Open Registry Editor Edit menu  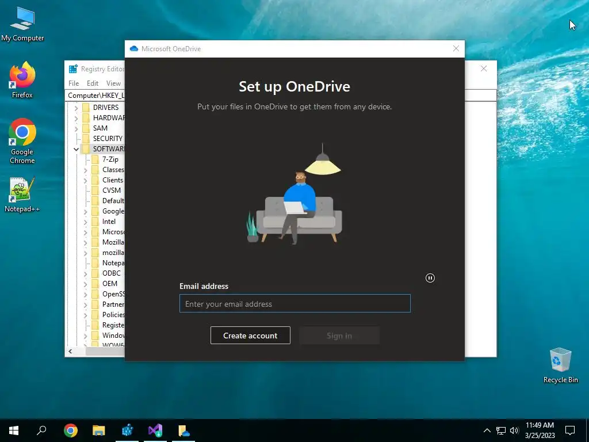(x=93, y=83)
